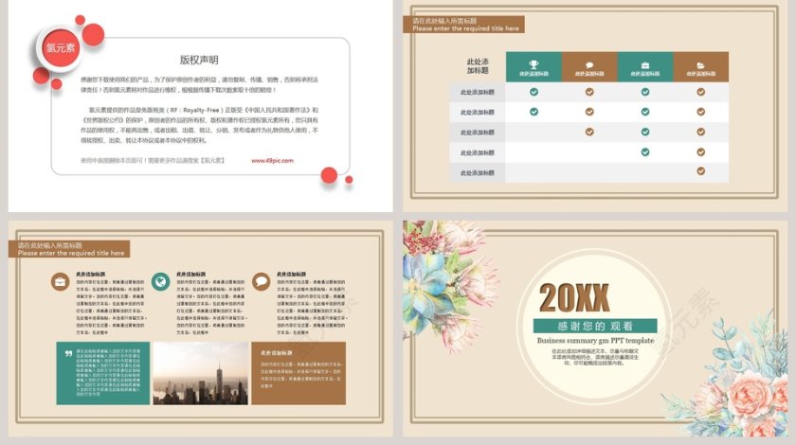The height and width of the screenshot is (445, 796).
Task: Select the open folder icon in the table header
Action: 700,65
